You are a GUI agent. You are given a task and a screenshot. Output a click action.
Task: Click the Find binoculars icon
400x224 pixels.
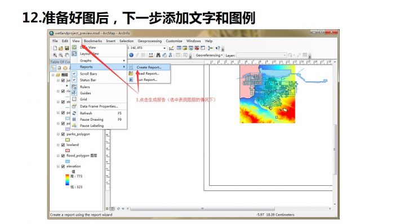(x=158, y=55)
